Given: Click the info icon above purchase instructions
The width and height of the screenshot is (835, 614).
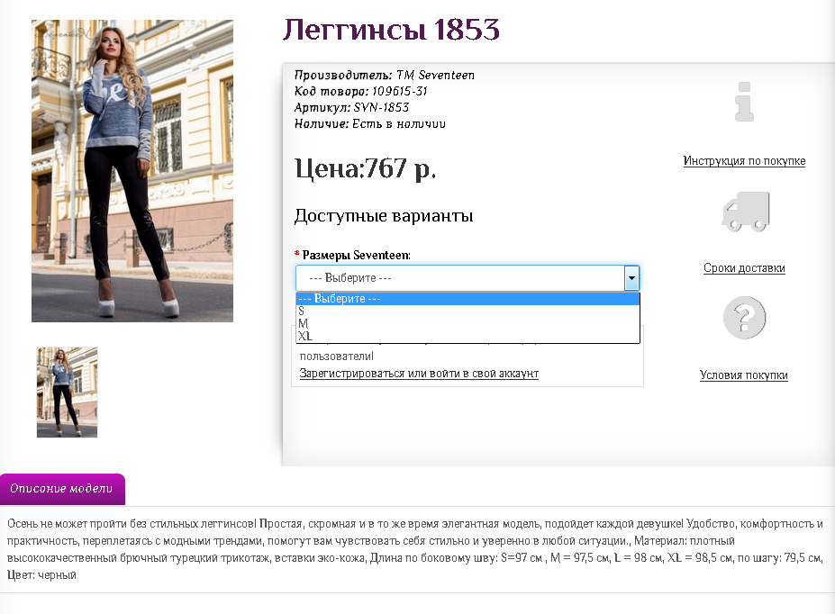Looking at the screenshot, I should click(744, 102).
